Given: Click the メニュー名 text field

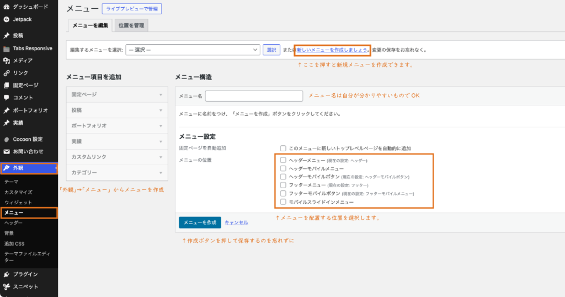Looking at the screenshot, I should point(254,96).
